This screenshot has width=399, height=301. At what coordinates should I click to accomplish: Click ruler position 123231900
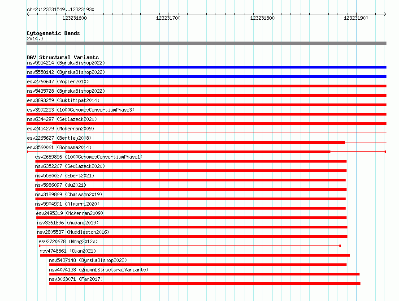(356, 18)
